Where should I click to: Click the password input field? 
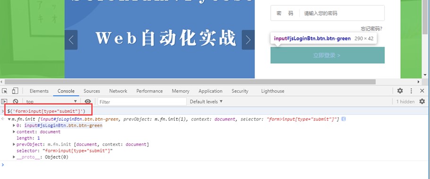(327, 13)
